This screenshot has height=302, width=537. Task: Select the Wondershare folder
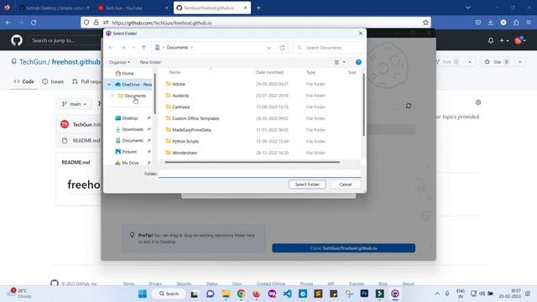point(185,153)
